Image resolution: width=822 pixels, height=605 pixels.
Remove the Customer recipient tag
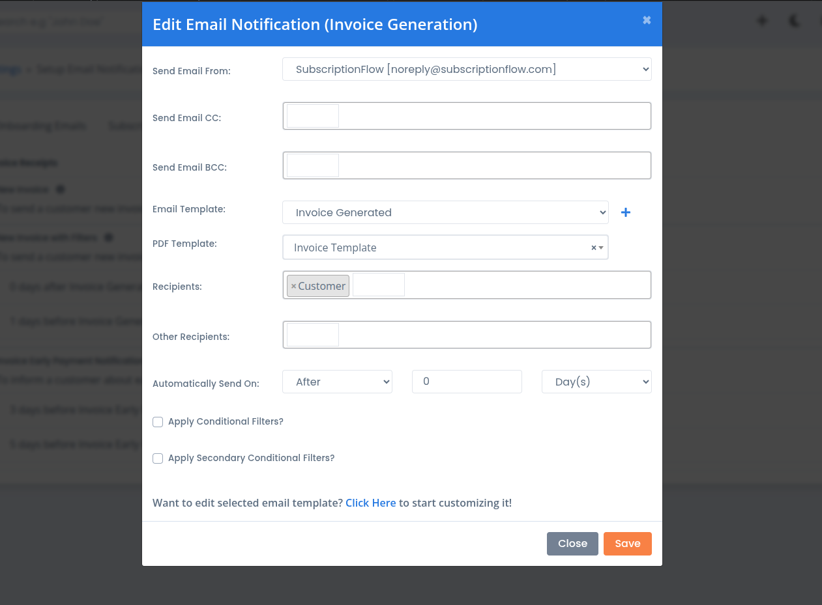click(x=293, y=285)
